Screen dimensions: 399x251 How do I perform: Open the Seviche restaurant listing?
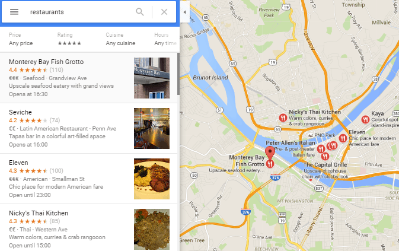tap(88, 128)
